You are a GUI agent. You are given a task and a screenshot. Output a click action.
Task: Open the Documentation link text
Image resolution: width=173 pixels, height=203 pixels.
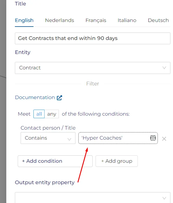point(35,97)
